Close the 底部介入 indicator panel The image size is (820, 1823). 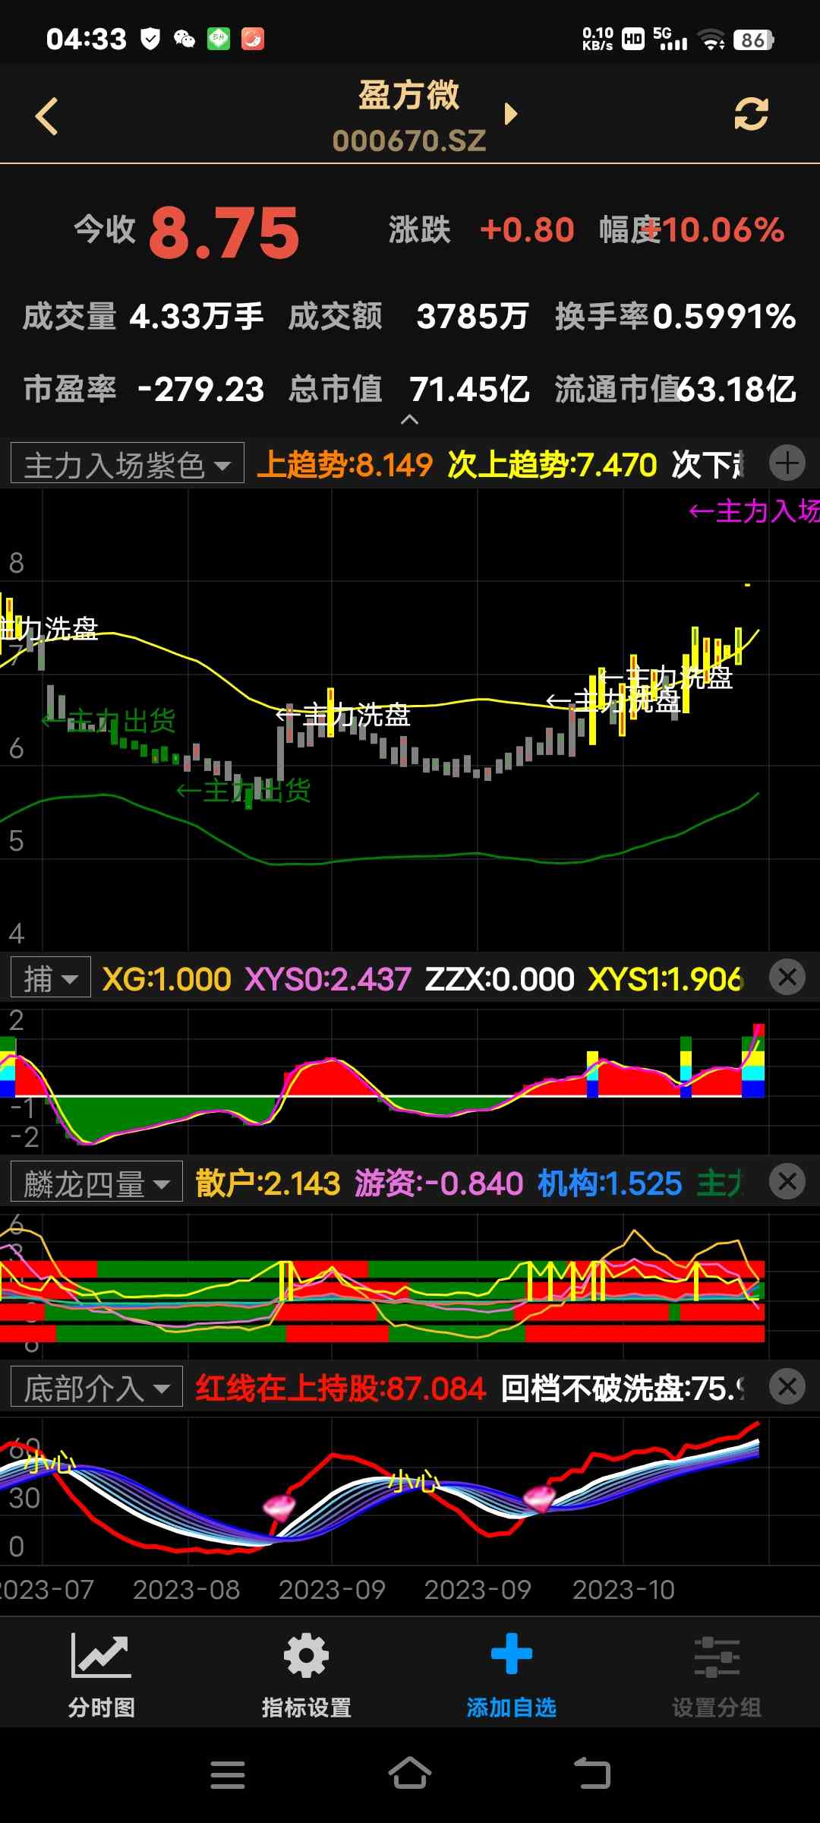coord(787,1387)
